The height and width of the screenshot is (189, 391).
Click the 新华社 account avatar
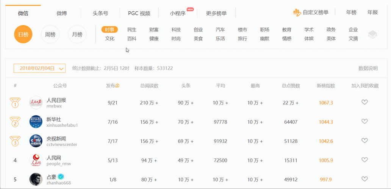(36, 122)
